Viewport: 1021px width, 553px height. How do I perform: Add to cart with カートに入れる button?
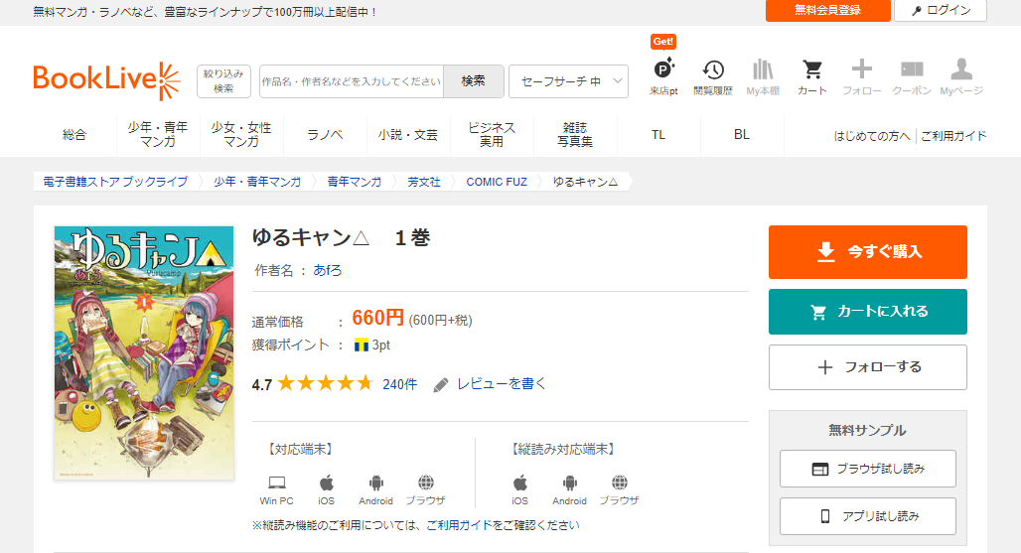[867, 312]
